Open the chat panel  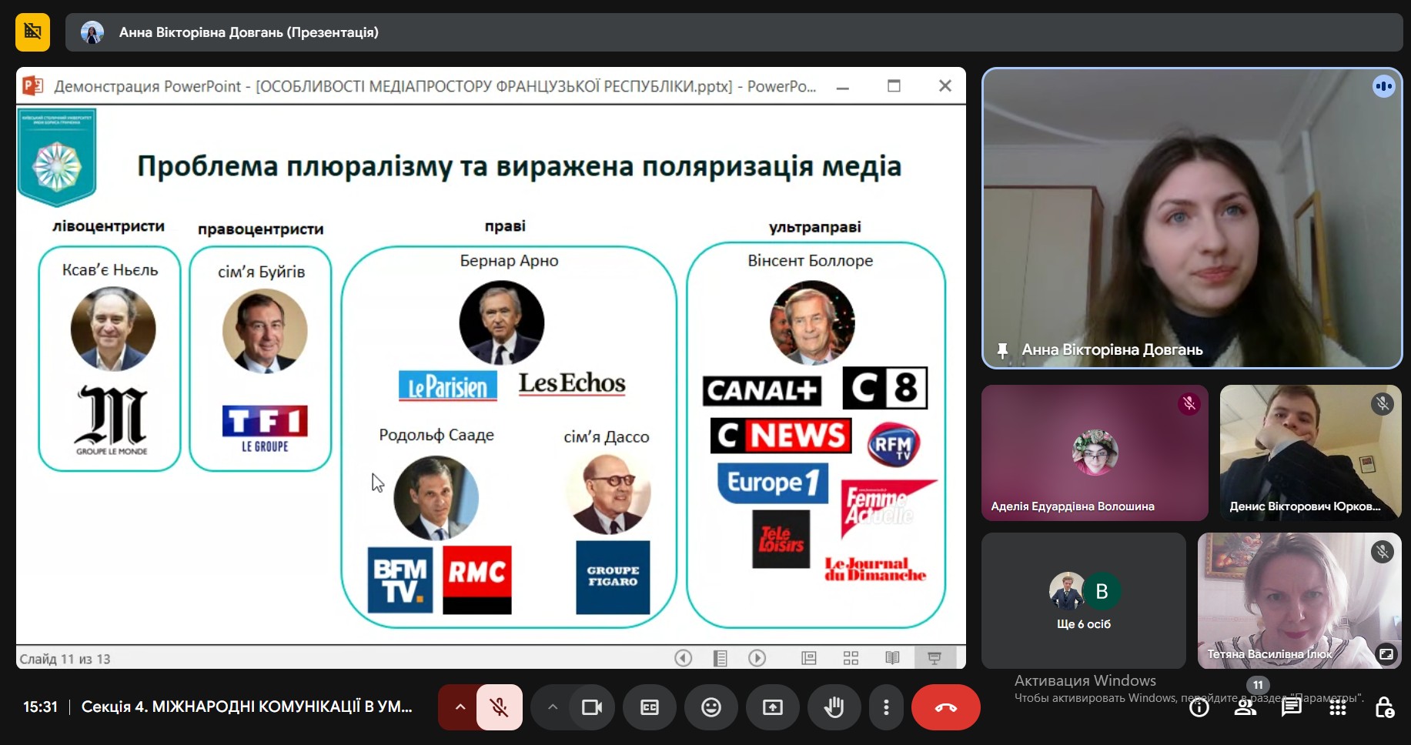[1291, 707]
